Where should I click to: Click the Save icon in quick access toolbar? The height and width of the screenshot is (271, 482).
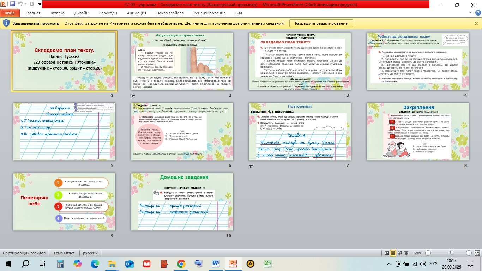[x=13, y=5]
